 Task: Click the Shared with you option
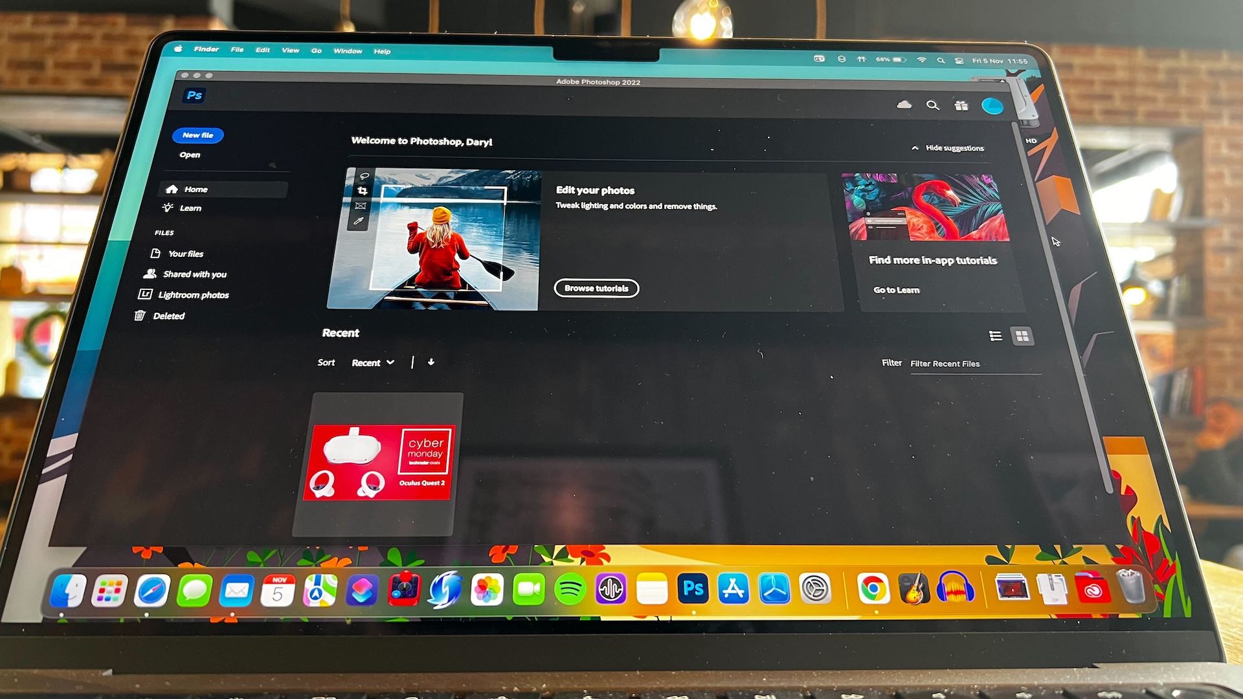195,273
